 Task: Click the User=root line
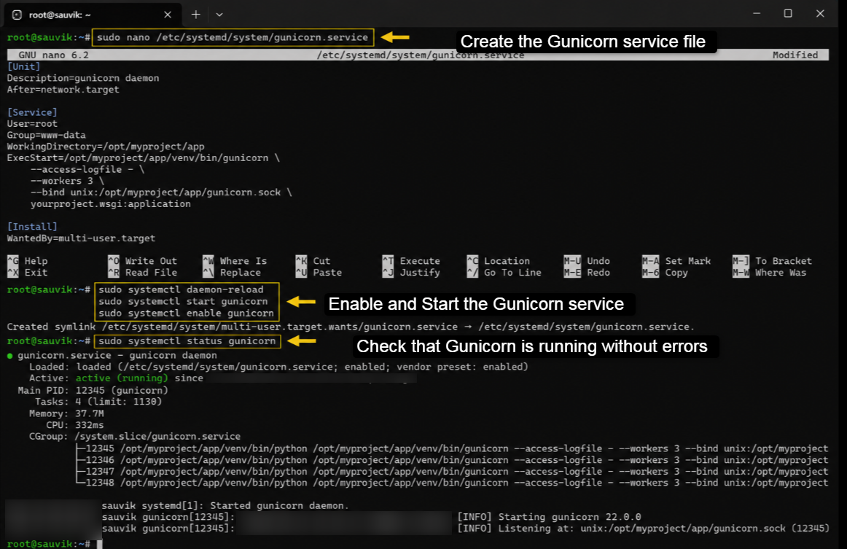(x=32, y=123)
